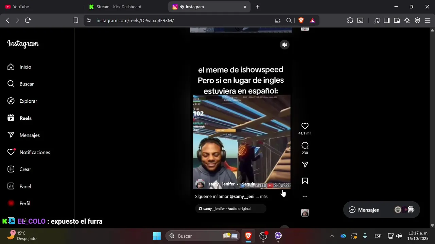Open the music note playlist icon
Screen dimensions: 435x244
(377, 20)
